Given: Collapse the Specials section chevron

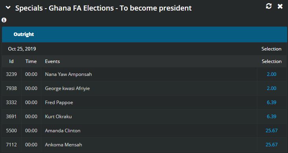Looking at the screenshot, I should (8, 7).
